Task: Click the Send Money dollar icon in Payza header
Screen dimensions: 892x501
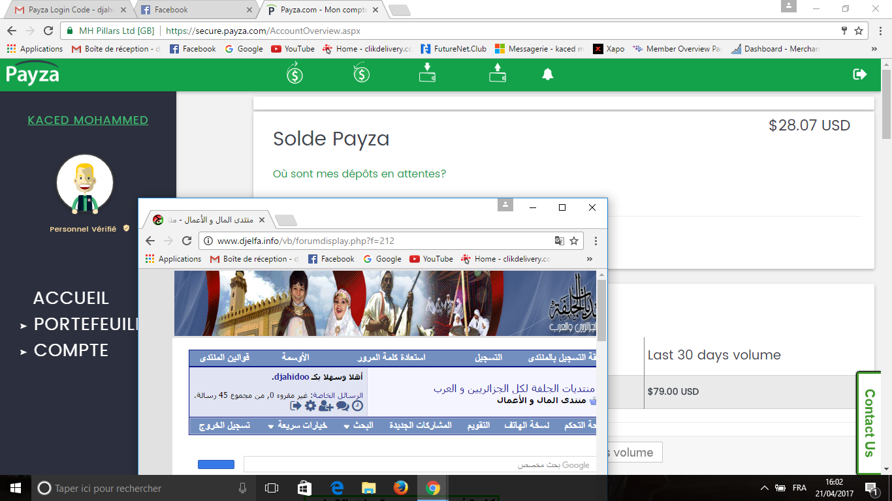Action: coord(295,74)
